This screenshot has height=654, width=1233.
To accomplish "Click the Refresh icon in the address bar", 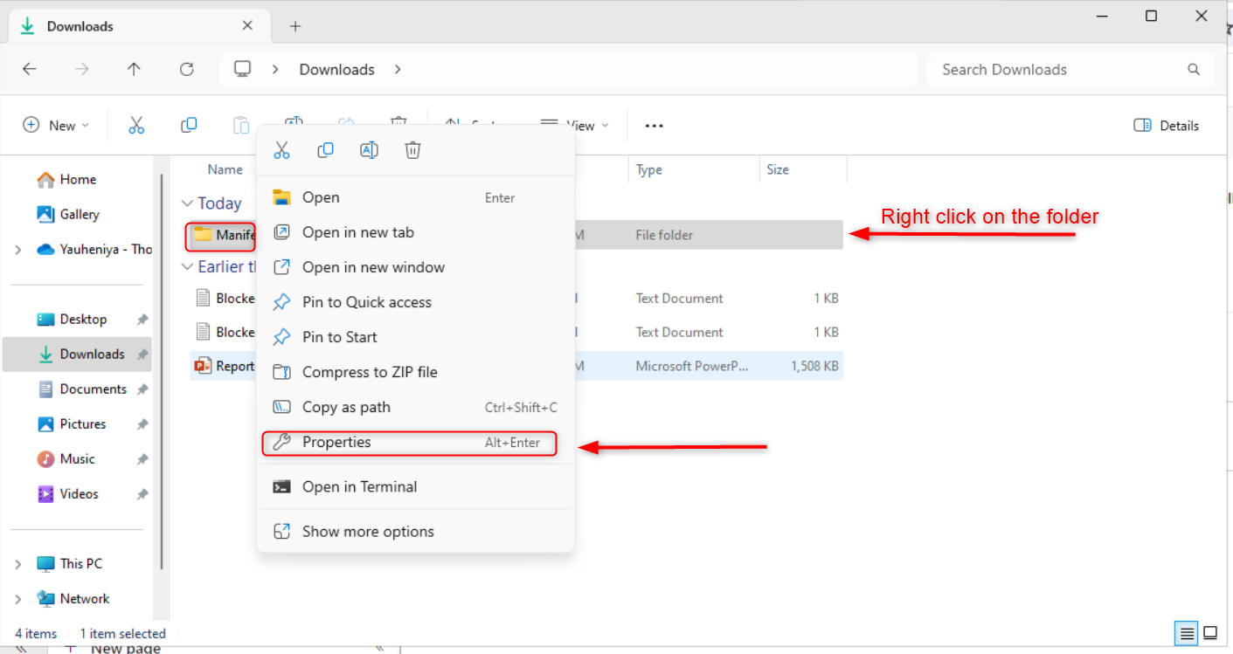I will pyautogui.click(x=186, y=69).
